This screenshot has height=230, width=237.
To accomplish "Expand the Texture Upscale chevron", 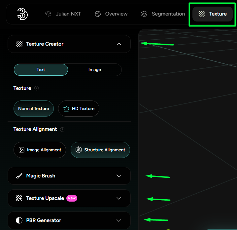I will tap(119, 198).
